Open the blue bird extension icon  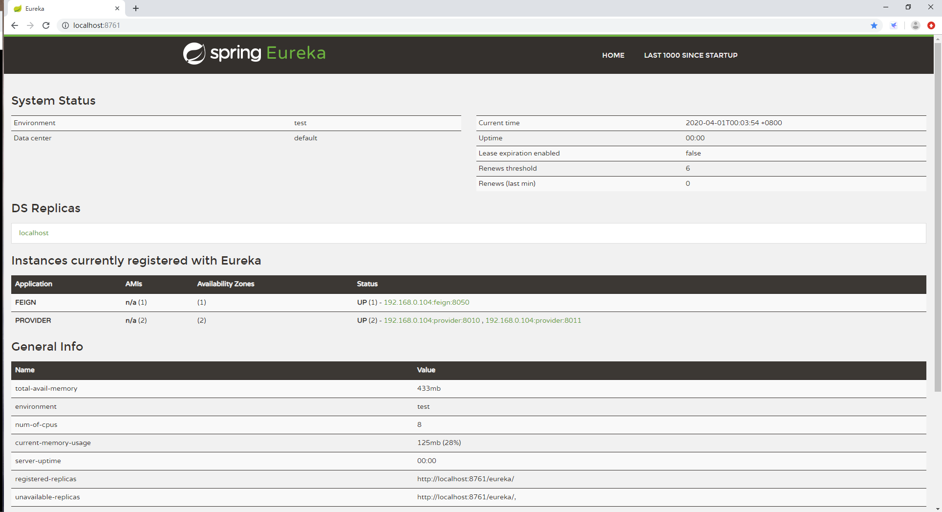tap(894, 25)
